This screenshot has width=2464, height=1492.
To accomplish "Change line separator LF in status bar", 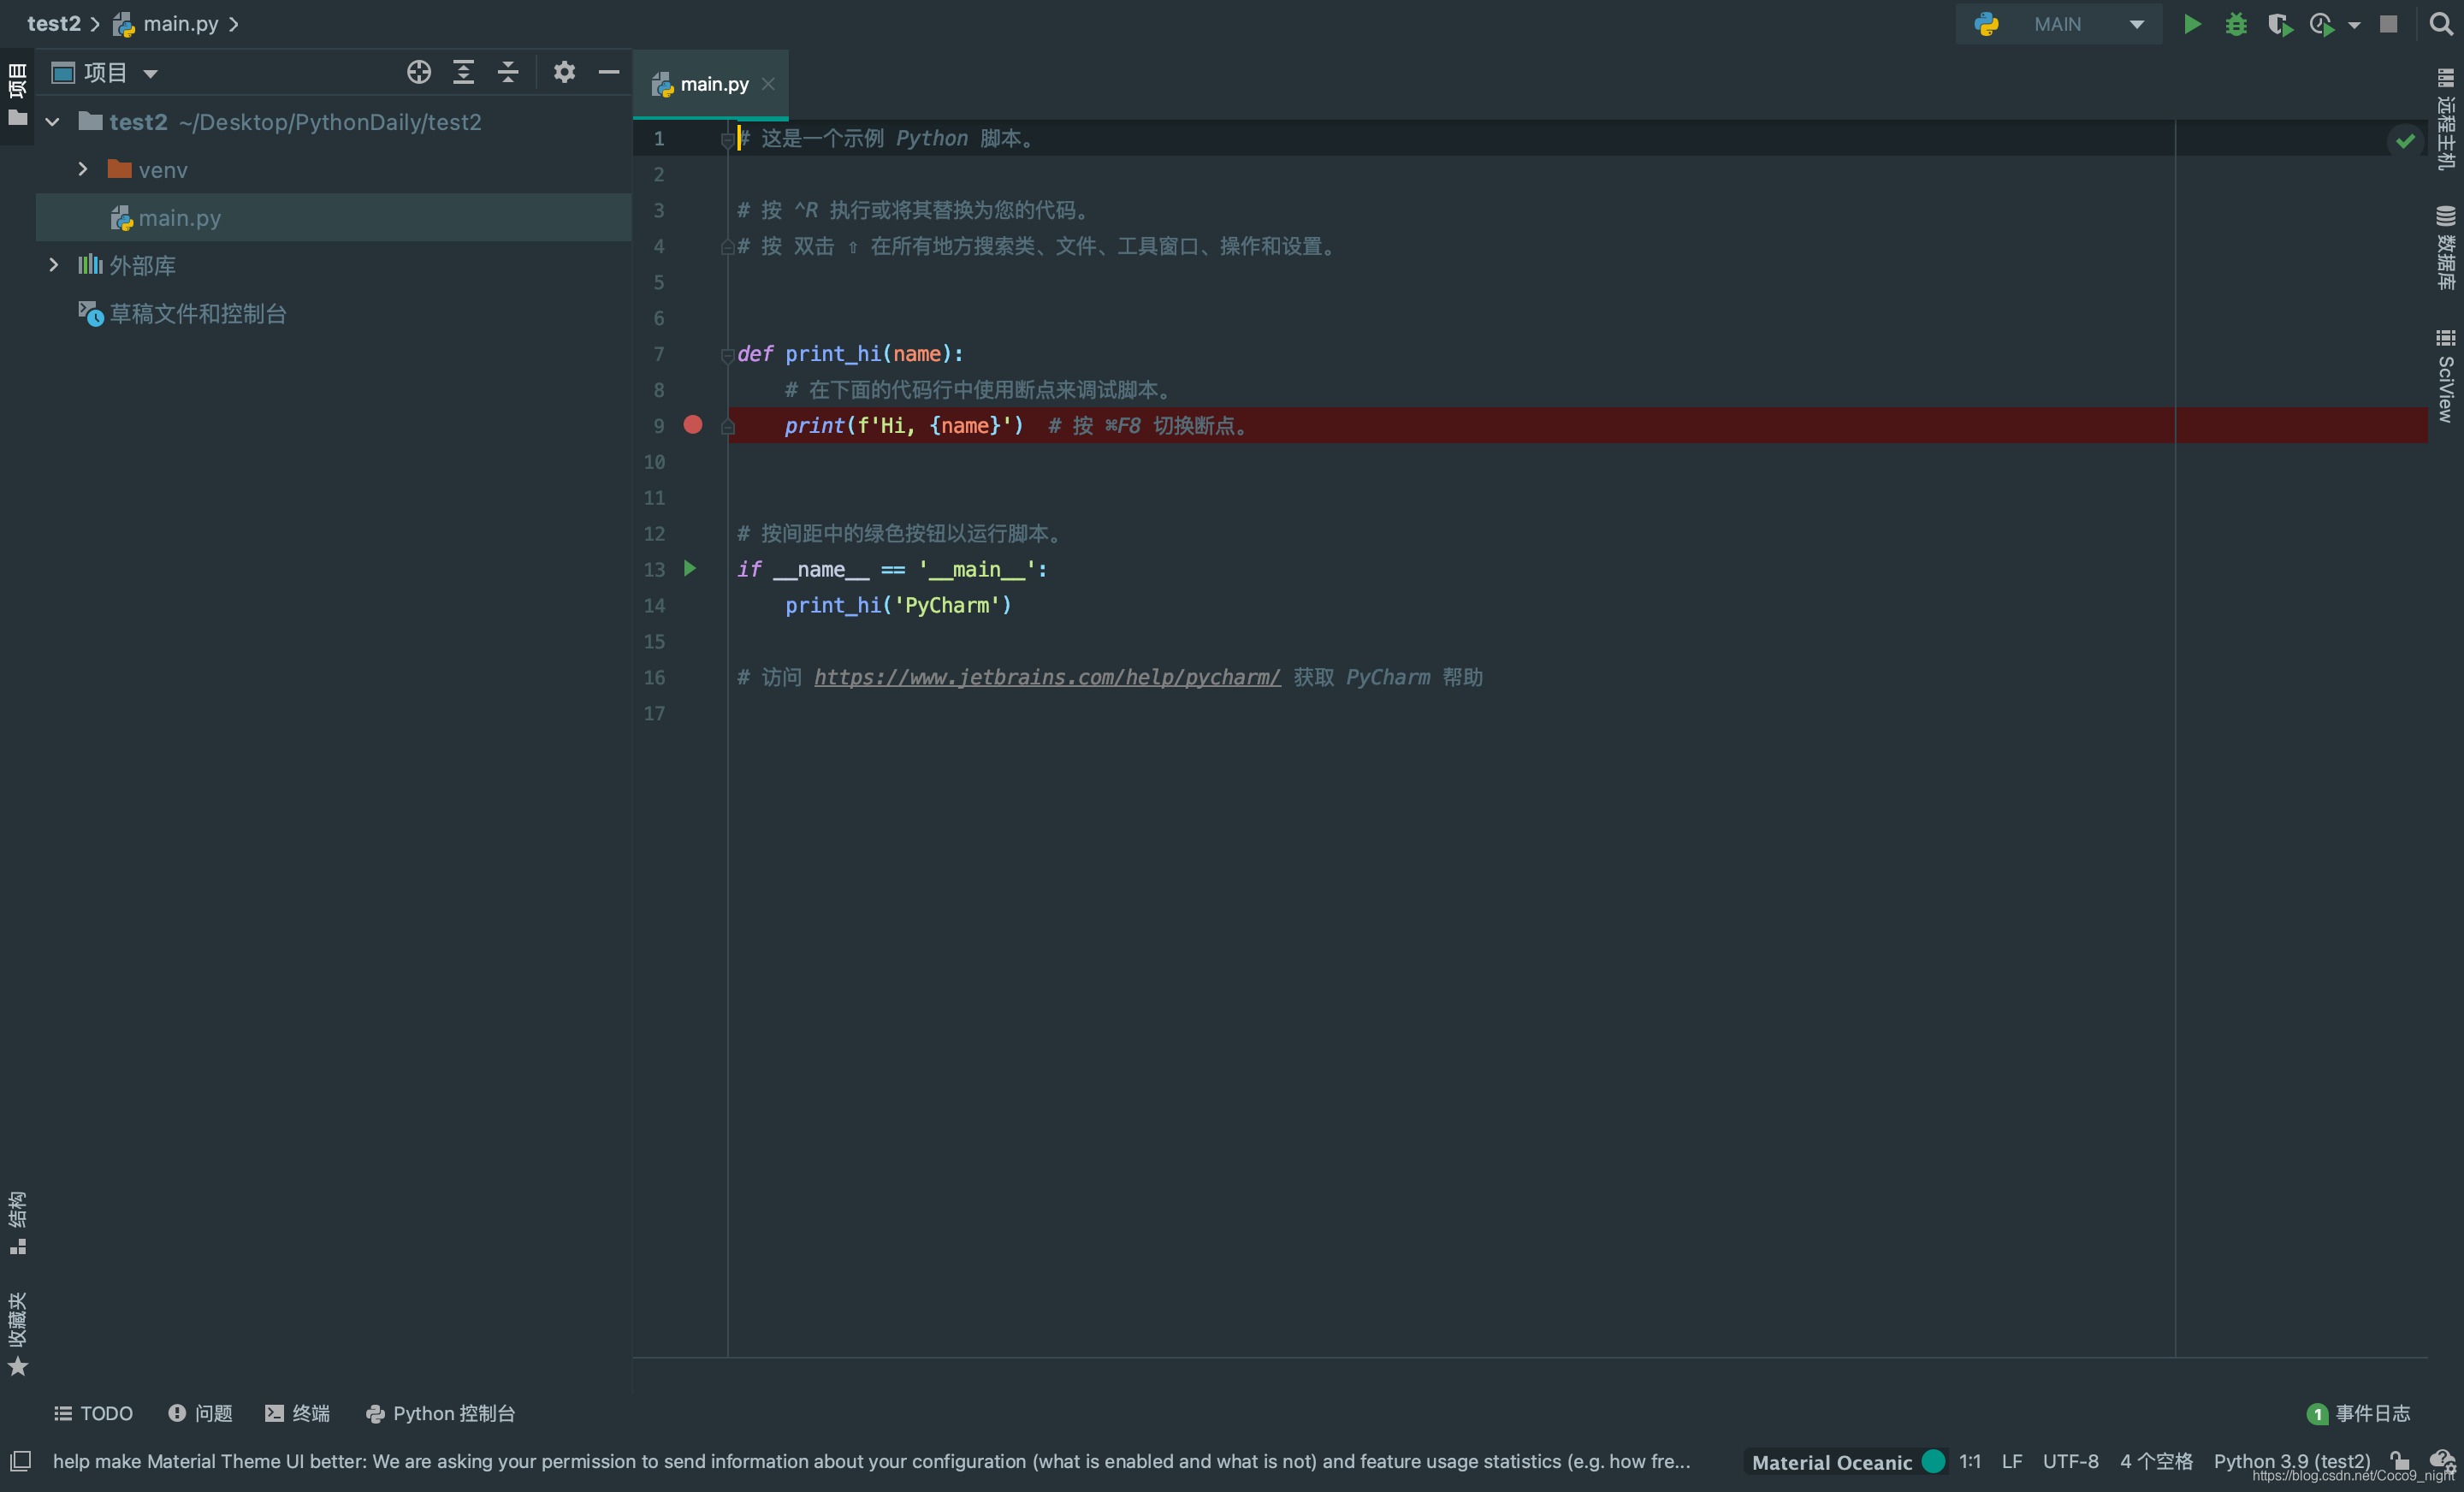I will (2012, 1461).
